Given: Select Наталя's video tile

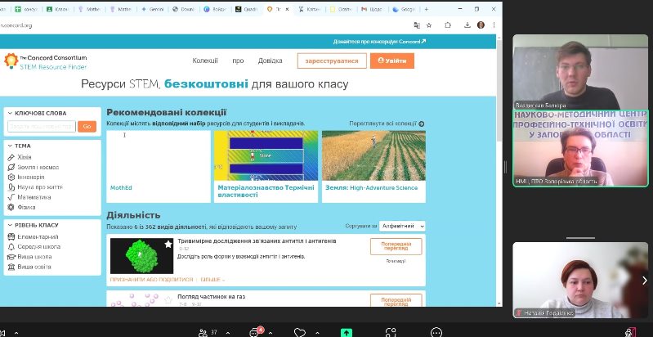Looking at the screenshot, I should click(580, 281).
